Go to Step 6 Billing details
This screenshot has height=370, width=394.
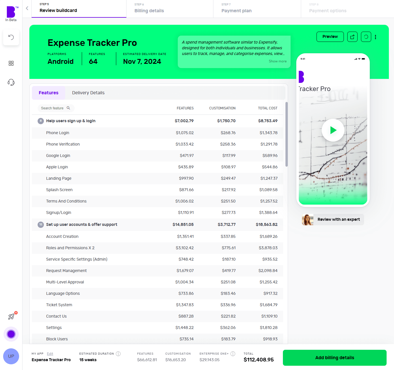pos(170,9)
